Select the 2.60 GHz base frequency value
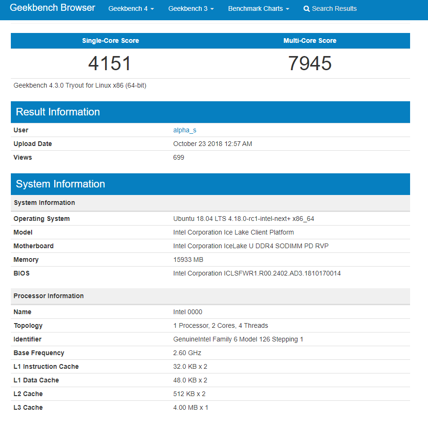 coord(187,353)
